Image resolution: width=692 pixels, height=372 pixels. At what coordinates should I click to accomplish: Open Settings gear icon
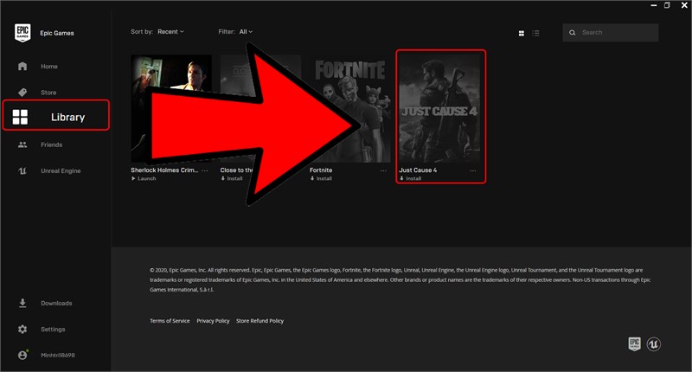pos(22,330)
